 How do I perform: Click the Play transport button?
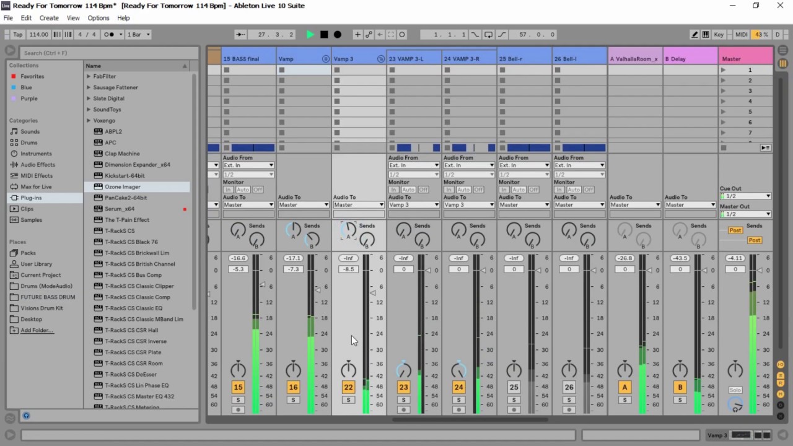(310, 35)
